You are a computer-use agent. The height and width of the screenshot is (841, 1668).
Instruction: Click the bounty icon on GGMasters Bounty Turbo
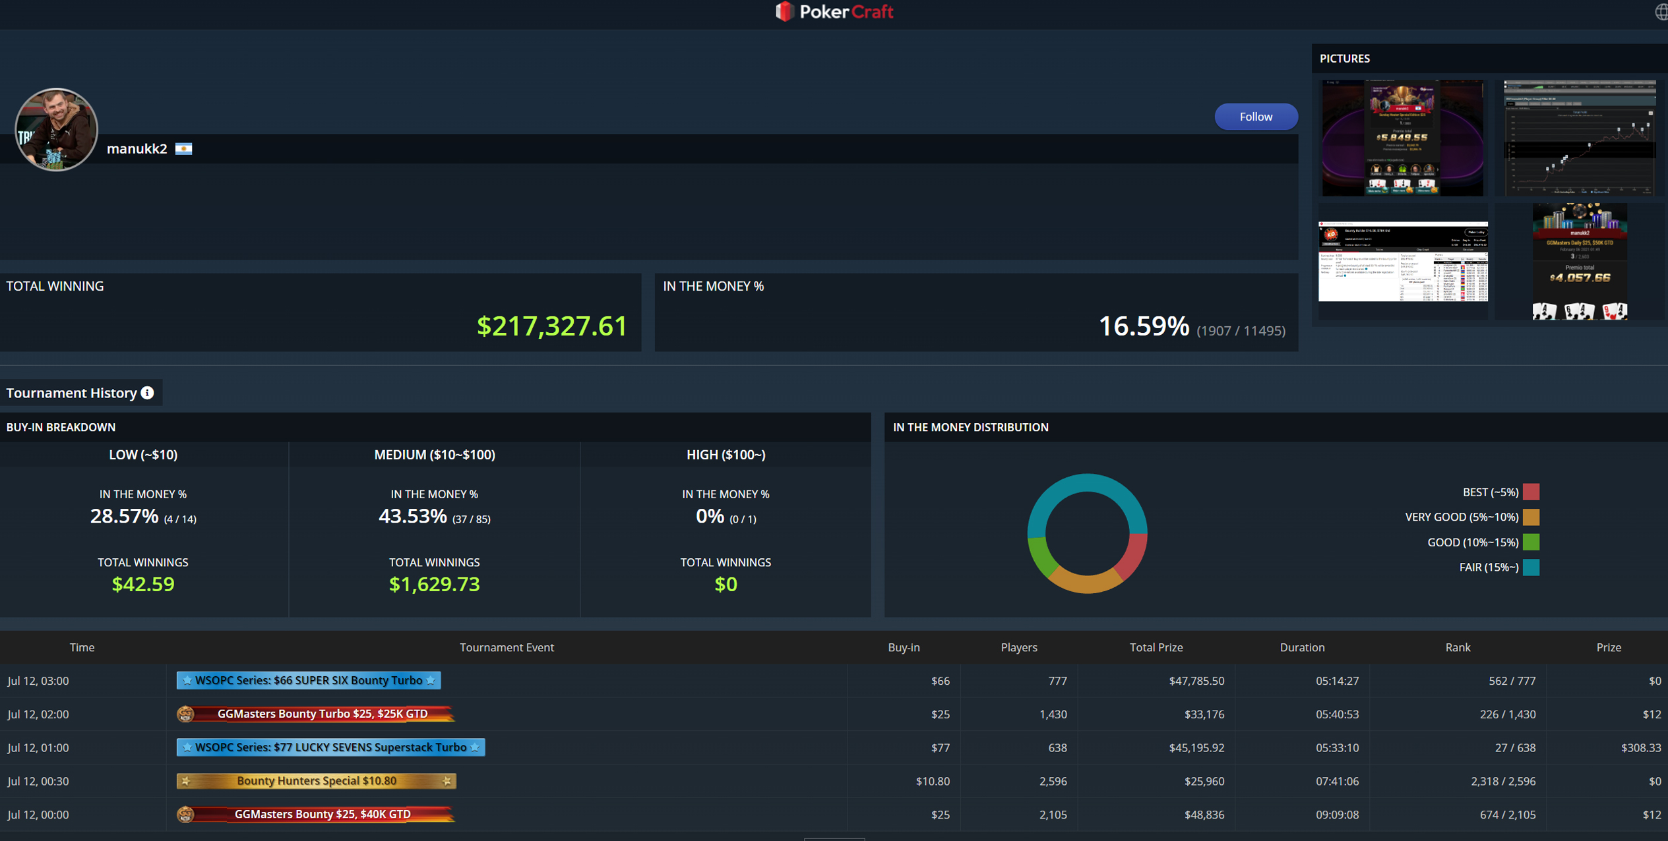coord(185,714)
